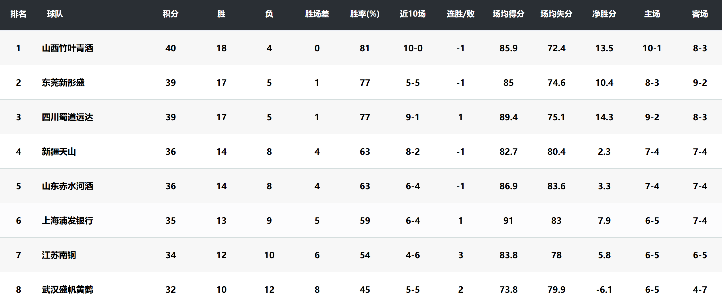Click the 客场 column header

point(700,14)
